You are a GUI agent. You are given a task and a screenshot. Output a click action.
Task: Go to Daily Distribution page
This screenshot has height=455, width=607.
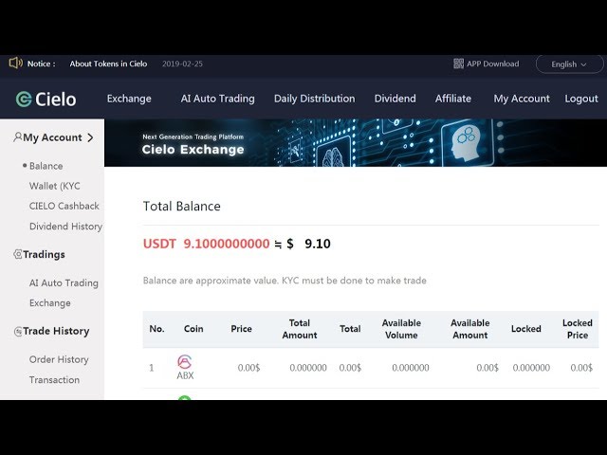click(x=314, y=99)
